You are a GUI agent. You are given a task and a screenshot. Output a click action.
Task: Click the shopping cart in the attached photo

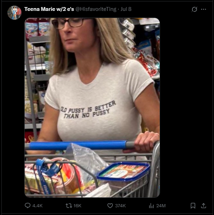92,169
